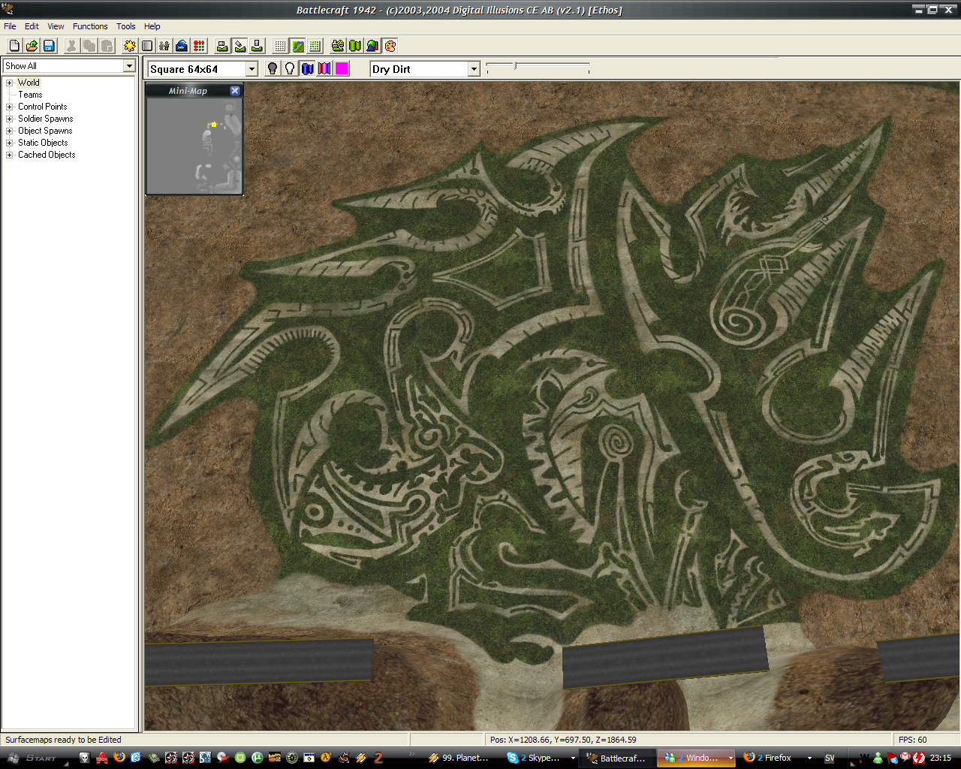Screen dimensions: 961x769
Task: Click the Start button on taskbar
Action: [34, 758]
